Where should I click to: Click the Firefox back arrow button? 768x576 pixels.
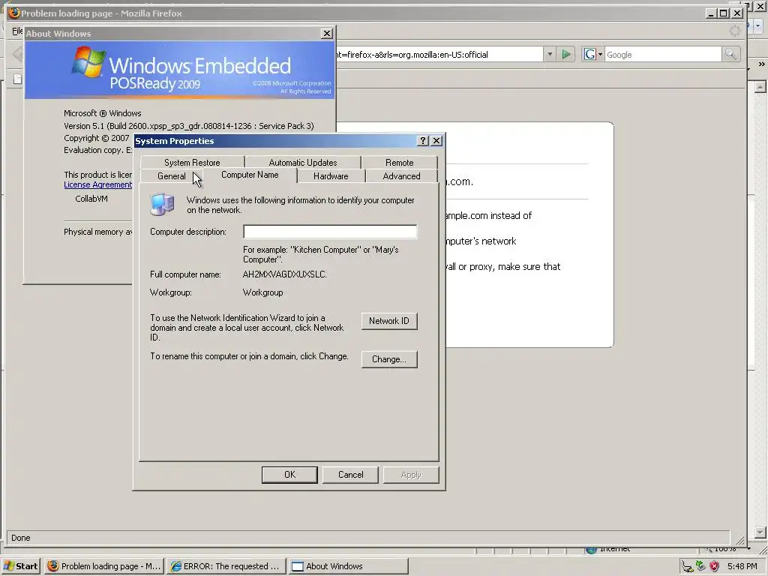coord(16,54)
